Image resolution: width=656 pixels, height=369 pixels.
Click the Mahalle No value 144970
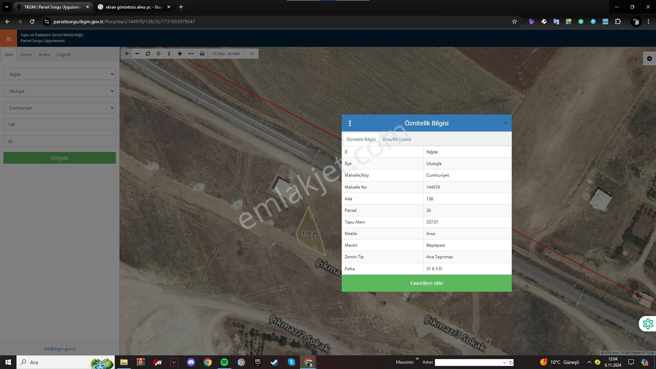[x=433, y=187]
